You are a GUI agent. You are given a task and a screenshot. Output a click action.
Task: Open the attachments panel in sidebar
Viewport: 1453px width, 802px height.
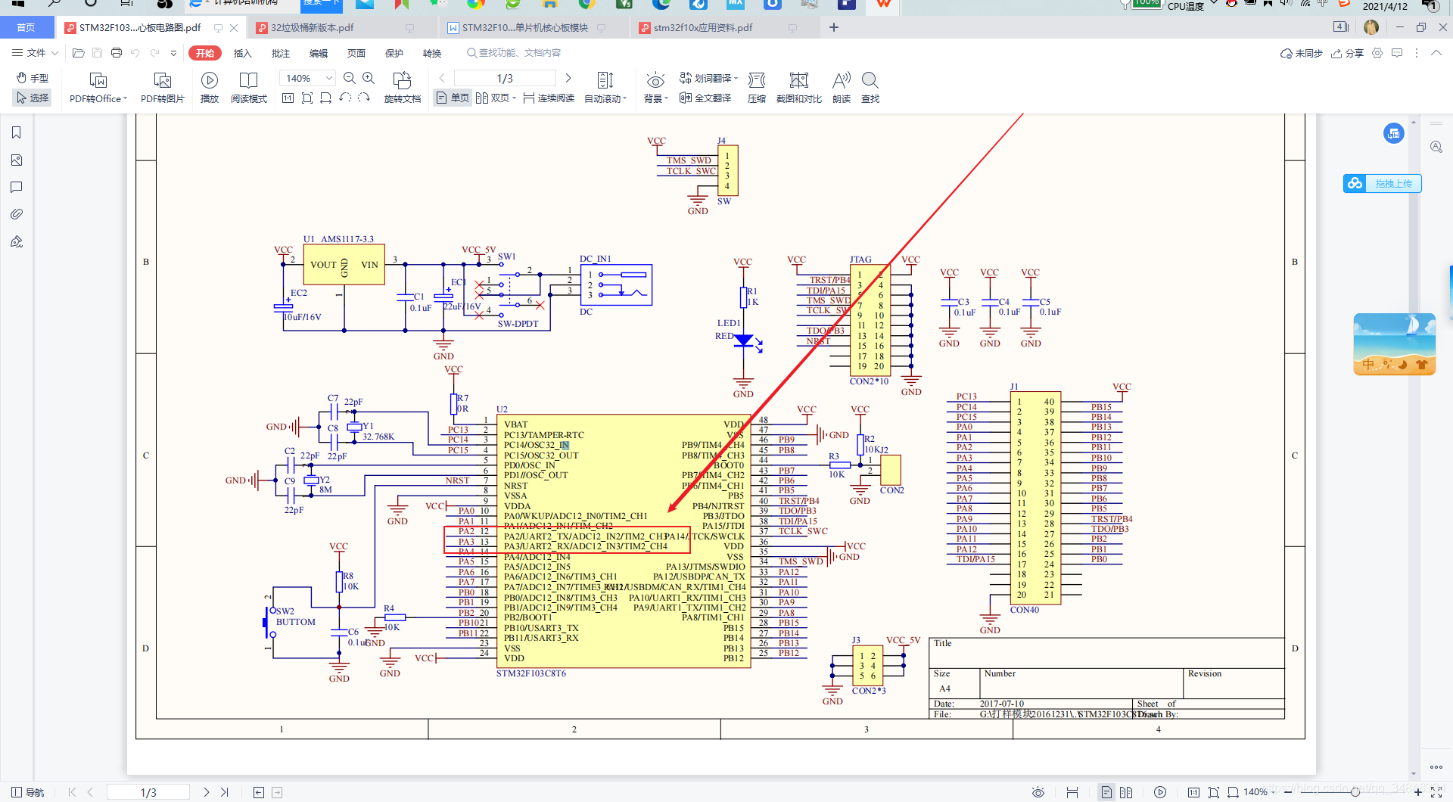(17, 214)
